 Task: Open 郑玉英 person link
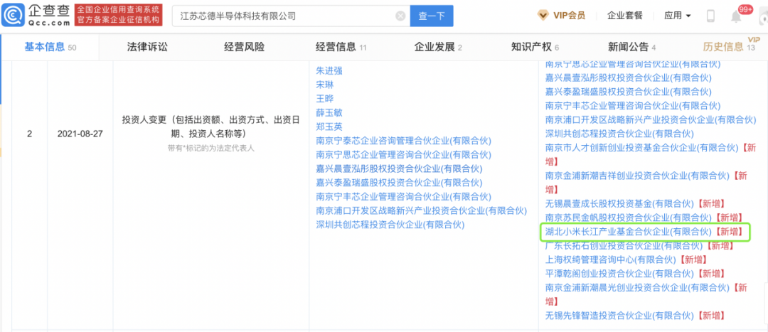click(330, 127)
